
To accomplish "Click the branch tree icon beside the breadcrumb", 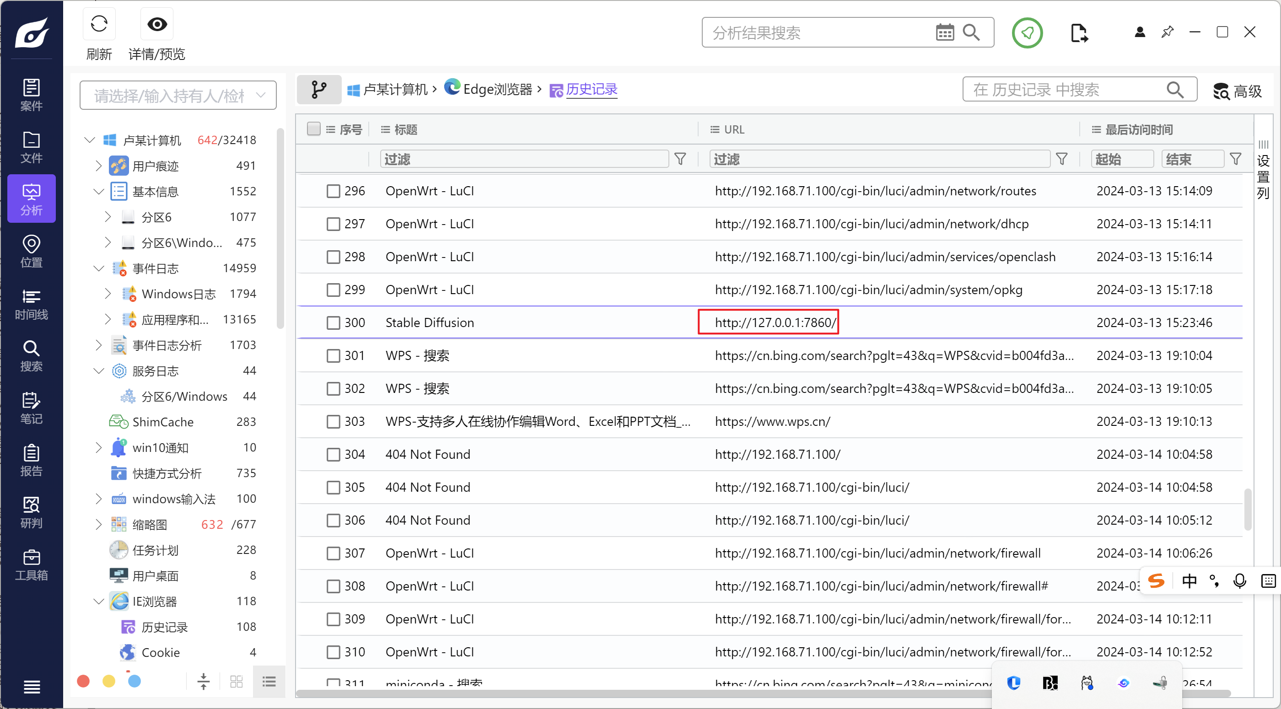I will pos(319,90).
